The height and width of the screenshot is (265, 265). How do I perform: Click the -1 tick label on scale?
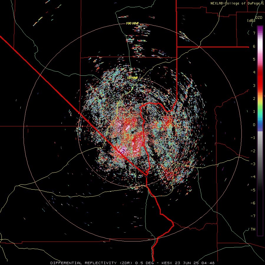[x=253, y=138]
